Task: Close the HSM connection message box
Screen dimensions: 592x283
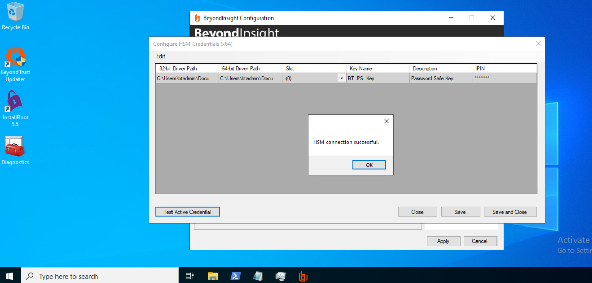Action: (386, 121)
